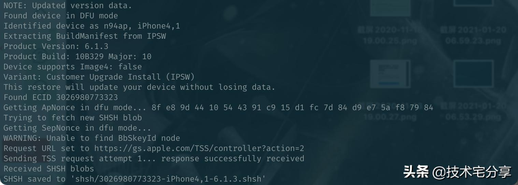The width and height of the screenshot is (518, 185).
Task: Open the gs.apple.com TSS controller URL
Action: tap(199, 149)
